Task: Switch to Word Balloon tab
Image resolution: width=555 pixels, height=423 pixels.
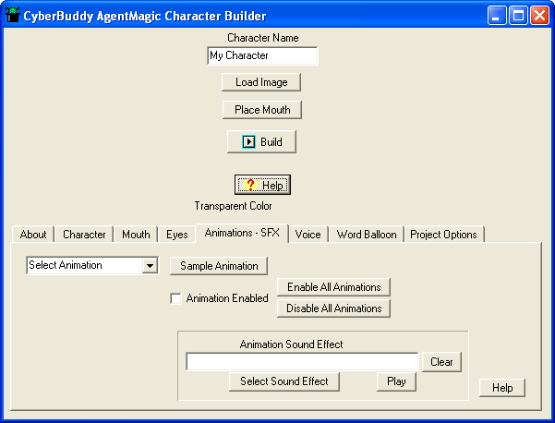Action: tap(367, 235)
